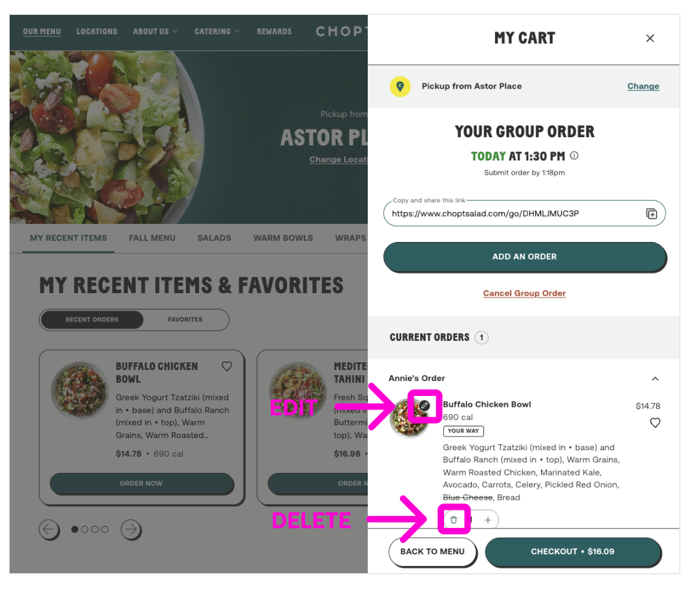The height and width of the screenshot is (590, 689).
Task: Go to next carousel slide arrow
Action: [131, 529]
